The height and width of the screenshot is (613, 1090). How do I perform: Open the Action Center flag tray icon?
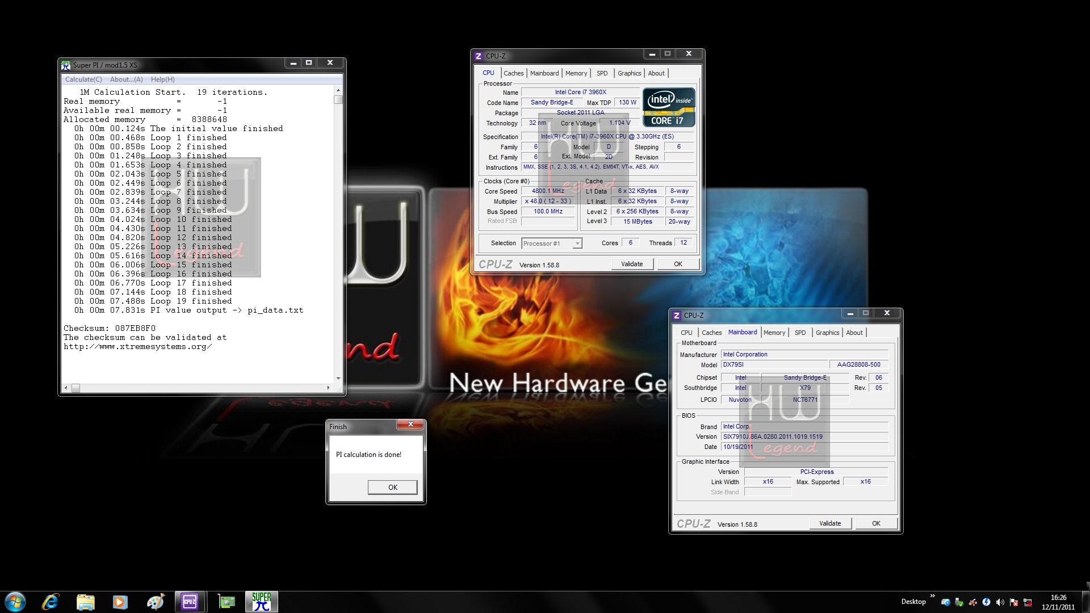(x=1013, y=602)
